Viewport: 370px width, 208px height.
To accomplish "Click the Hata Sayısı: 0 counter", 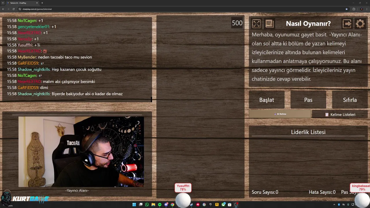I will pyautogui.click(x=322, y=192).
